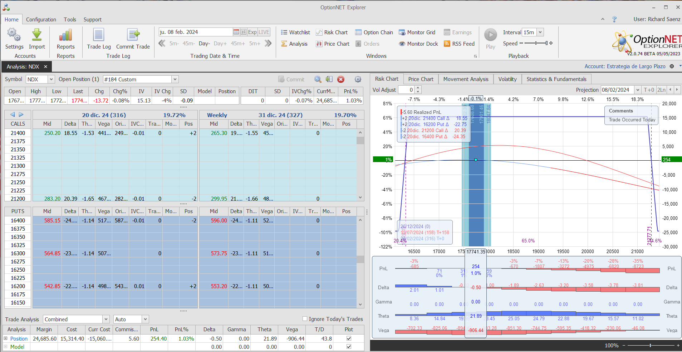Open the Open Position #184 Custom dropdown
The image size is (682, 352).
pos(175,79)
